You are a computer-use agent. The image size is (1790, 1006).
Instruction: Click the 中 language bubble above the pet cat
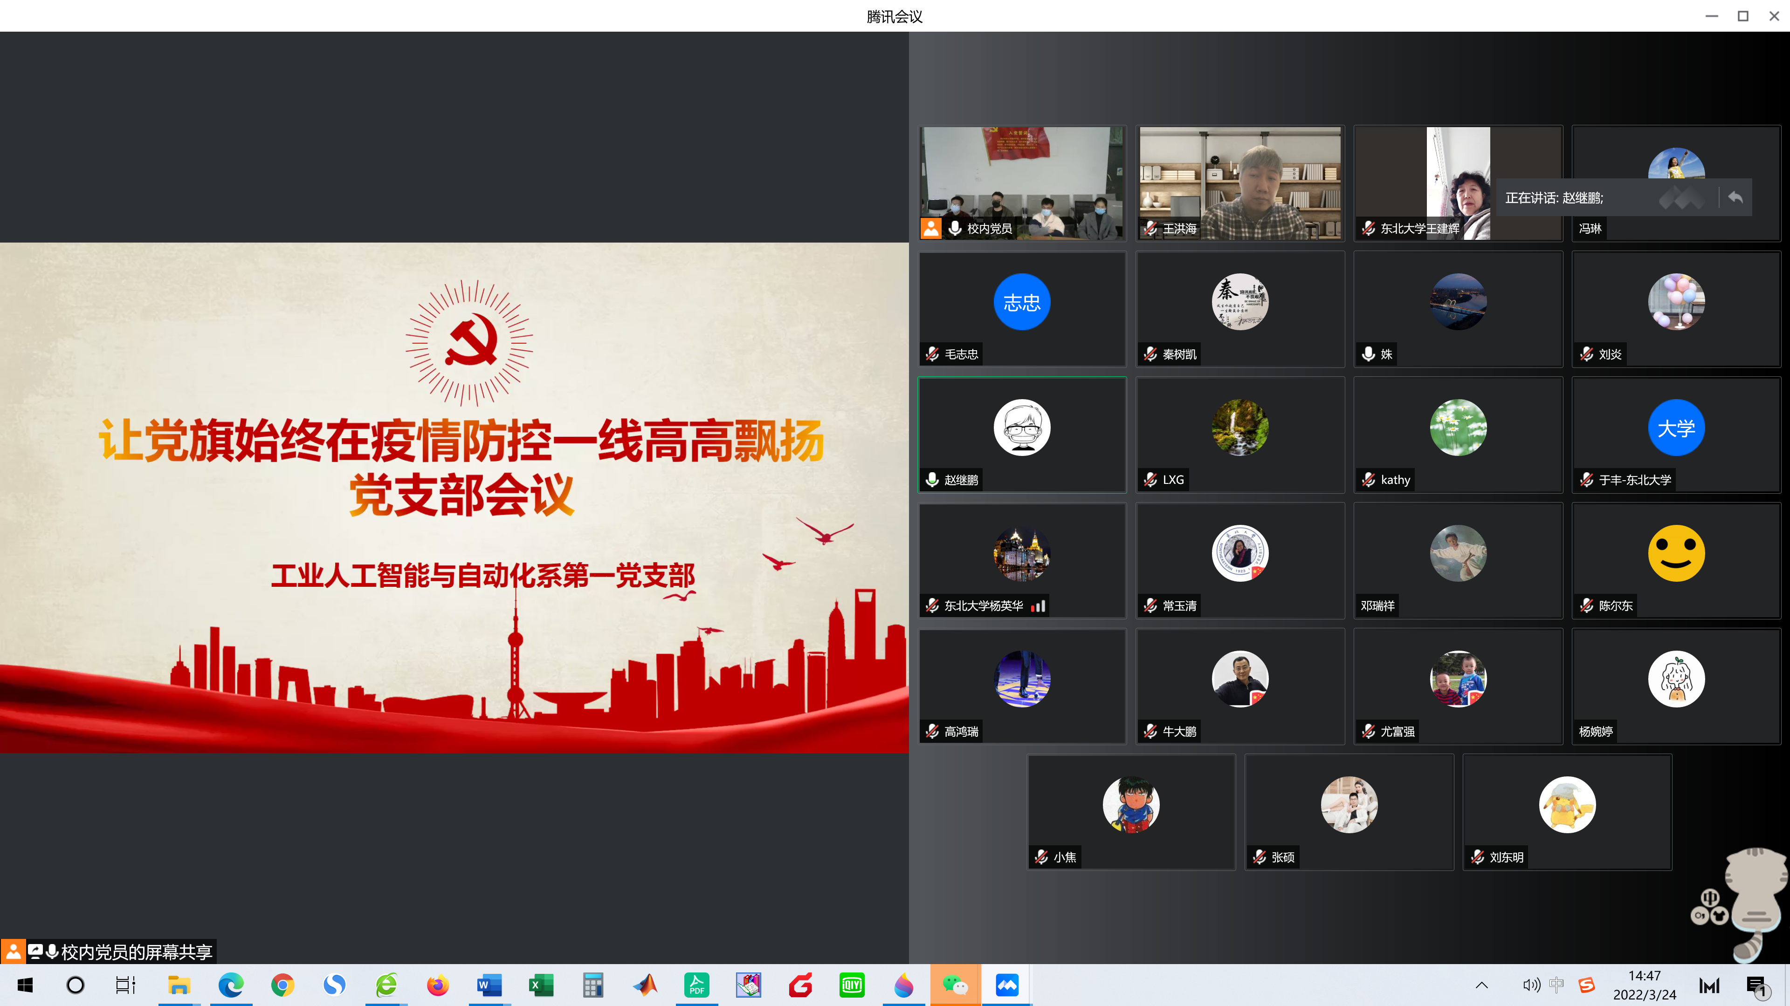1710,897
